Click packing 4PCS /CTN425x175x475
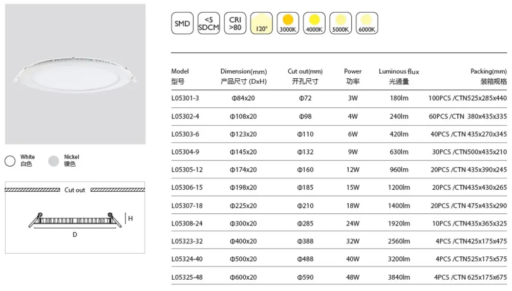The height and width of the screenshot is (291, 512). [x=471, y=241]
